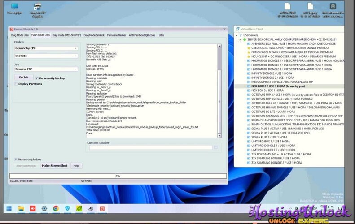Select 'NCK BOX 3 / USE 1 HORA' row

pyautogui.click(x=267, y=90)
